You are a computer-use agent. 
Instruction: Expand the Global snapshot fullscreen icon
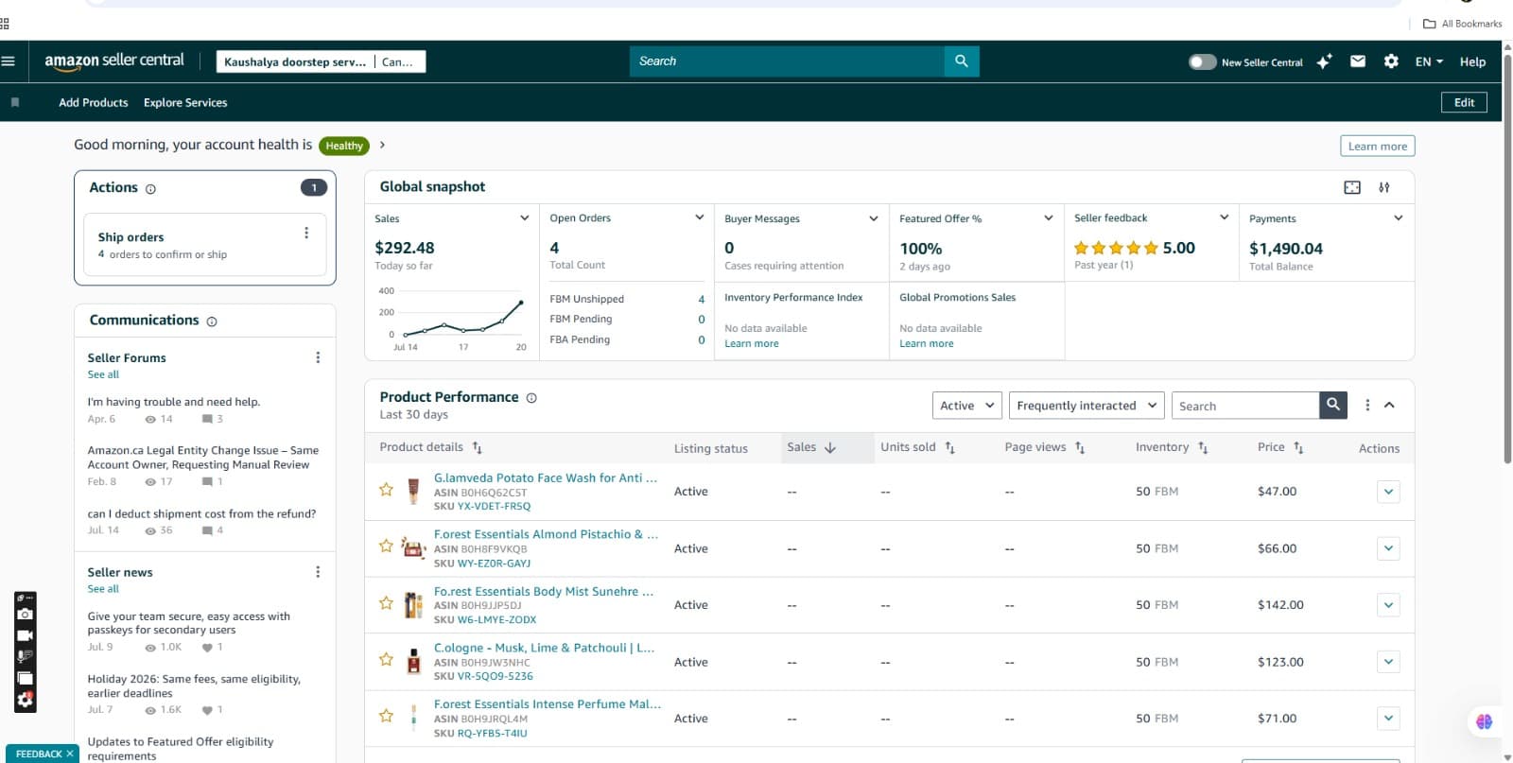1352,187
